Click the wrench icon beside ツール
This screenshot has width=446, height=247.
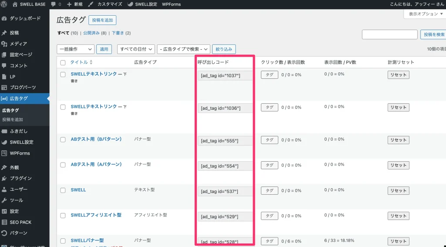coord(4,200)
